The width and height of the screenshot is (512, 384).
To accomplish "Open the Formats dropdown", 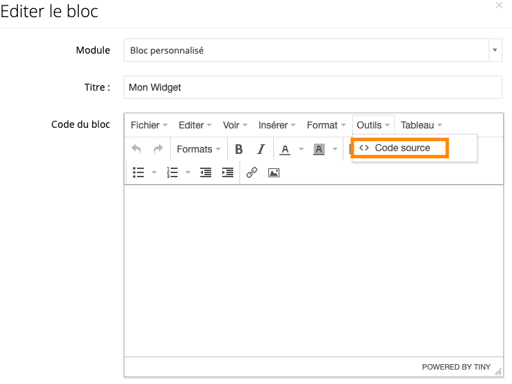I will tap(198, 149).
